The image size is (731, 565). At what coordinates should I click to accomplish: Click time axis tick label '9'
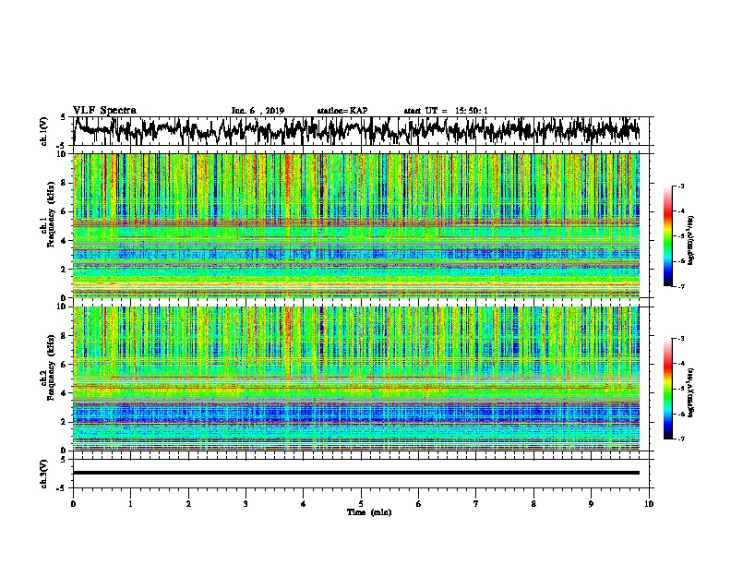[591, 504]
